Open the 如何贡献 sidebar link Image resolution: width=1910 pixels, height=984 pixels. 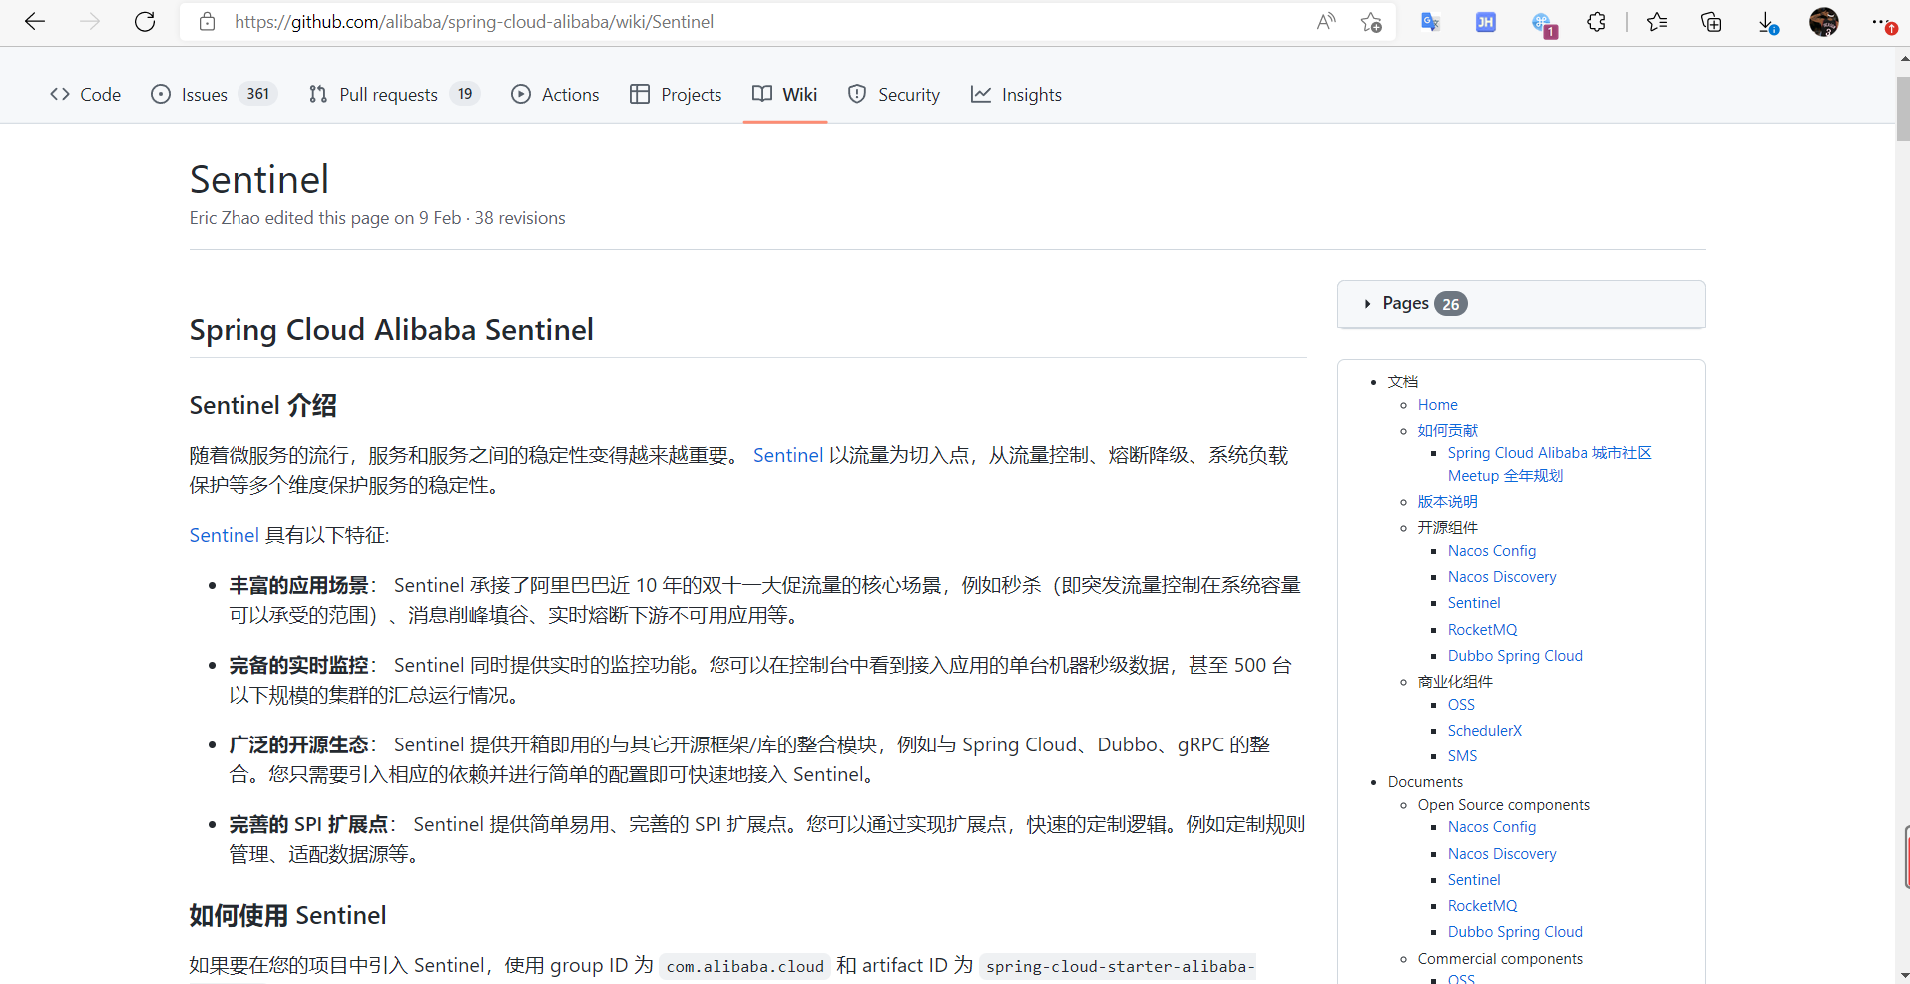[x=1448, y=430]
